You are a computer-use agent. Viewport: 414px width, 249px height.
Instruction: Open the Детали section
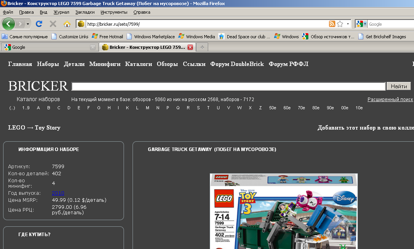[74, 64]
